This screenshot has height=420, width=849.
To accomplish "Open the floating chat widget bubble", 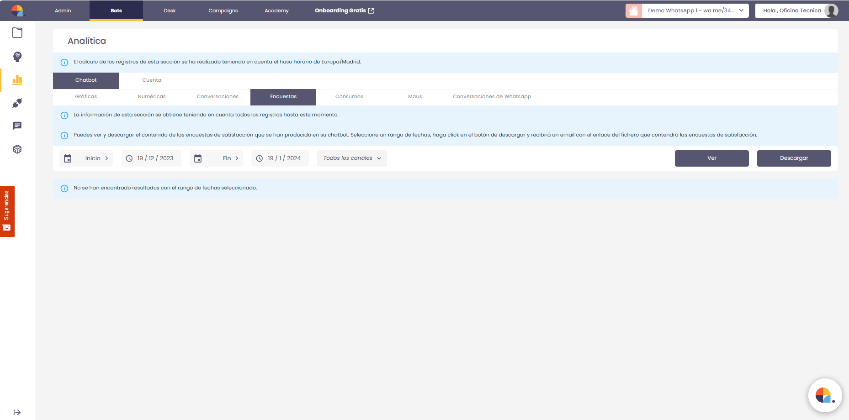I will [824, 395].
